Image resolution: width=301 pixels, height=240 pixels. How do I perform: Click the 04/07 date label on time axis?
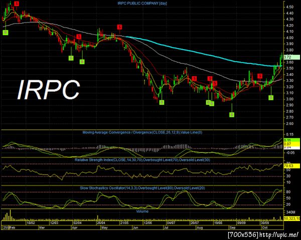coord(171,223)
